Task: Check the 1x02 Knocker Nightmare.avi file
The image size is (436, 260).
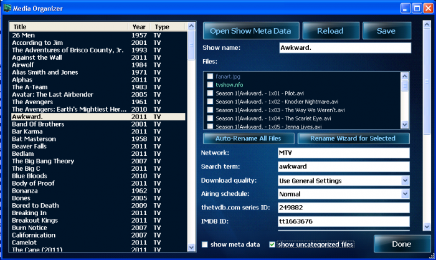Action: 211,102
